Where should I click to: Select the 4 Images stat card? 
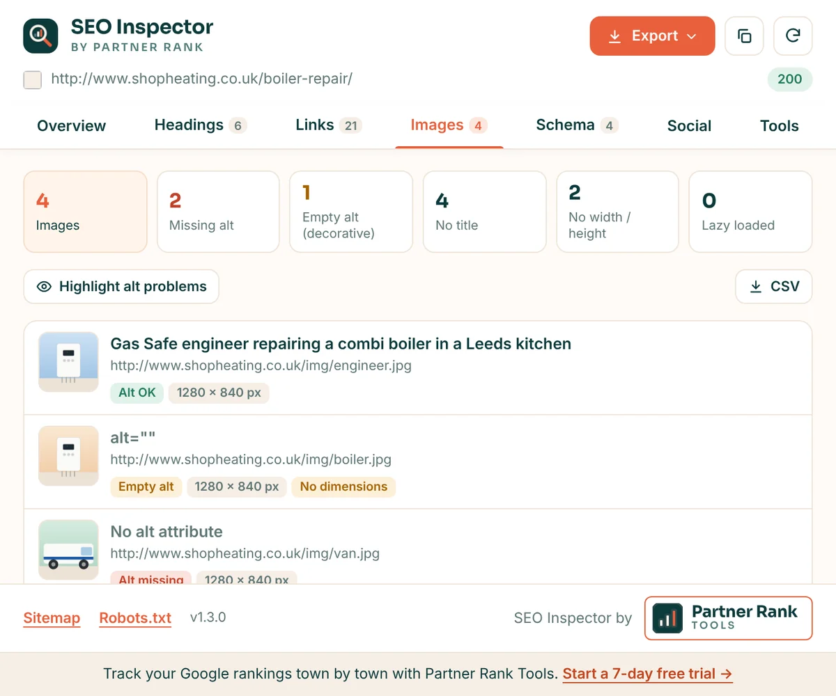click(x=86, y=212)
